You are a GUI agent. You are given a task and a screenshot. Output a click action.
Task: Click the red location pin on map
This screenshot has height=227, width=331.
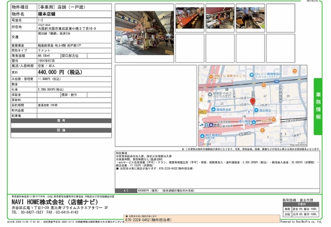(x=253, y=101)
